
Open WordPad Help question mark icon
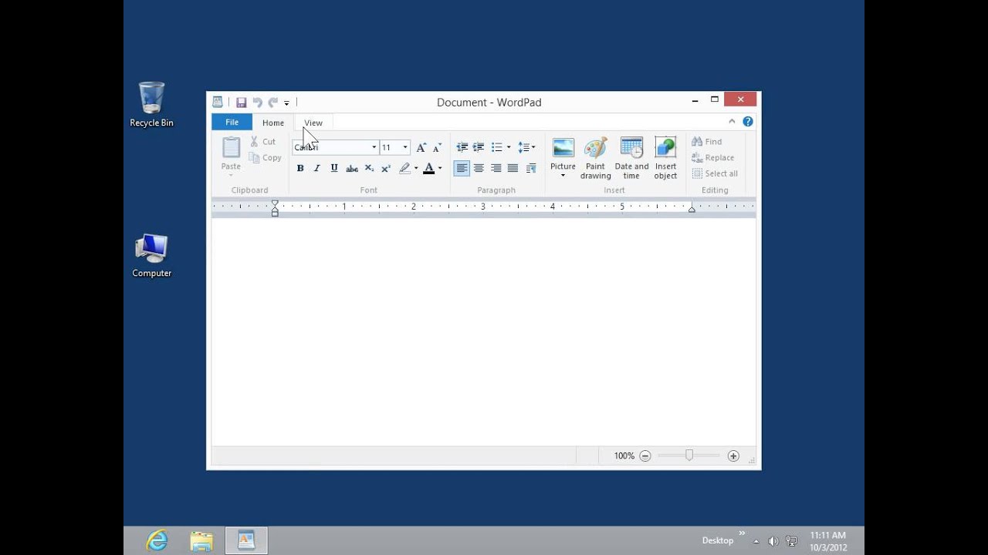tap(747, 121)
